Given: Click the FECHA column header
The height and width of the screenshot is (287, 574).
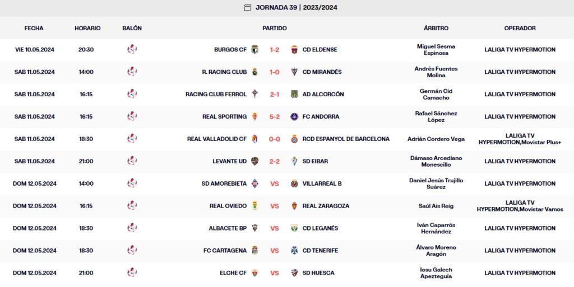Looking at the screenshot, I should (34, 28).
